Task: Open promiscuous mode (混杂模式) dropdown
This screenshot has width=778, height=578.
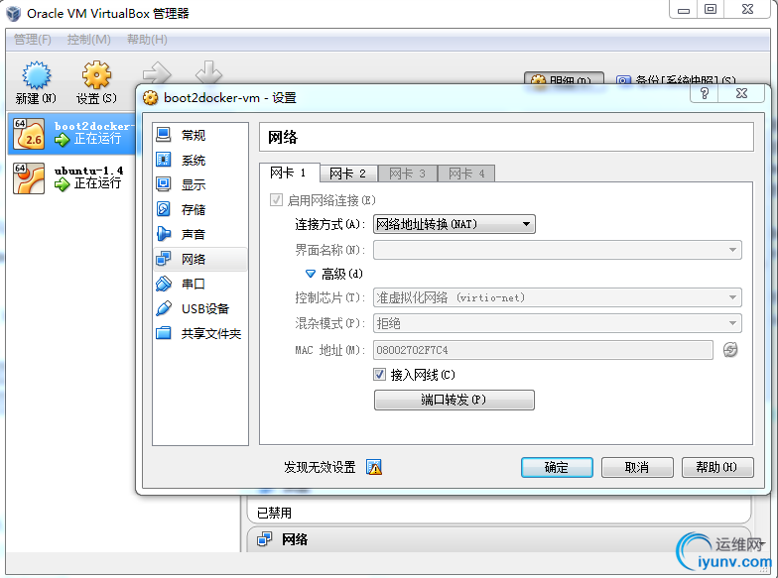Action: [558, 323]
